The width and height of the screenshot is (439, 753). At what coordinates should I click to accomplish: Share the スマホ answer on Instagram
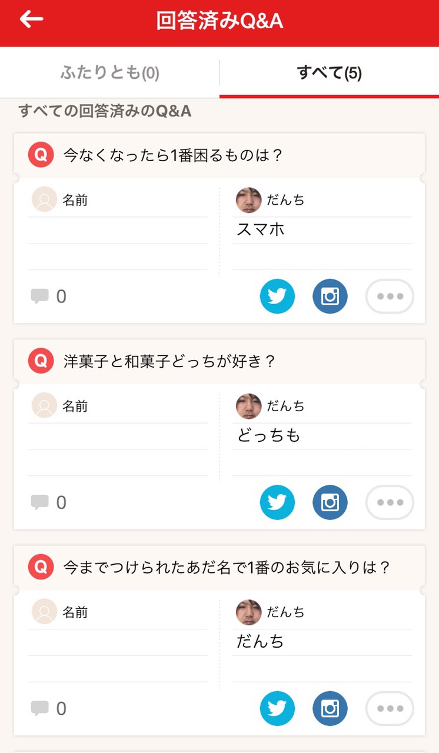click(x=330, y=296)
